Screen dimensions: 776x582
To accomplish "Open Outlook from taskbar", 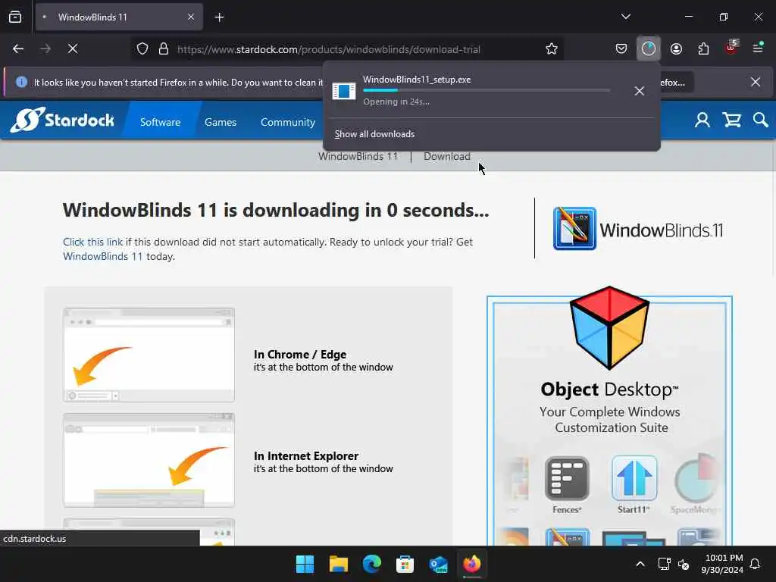I will pos(439,564).
